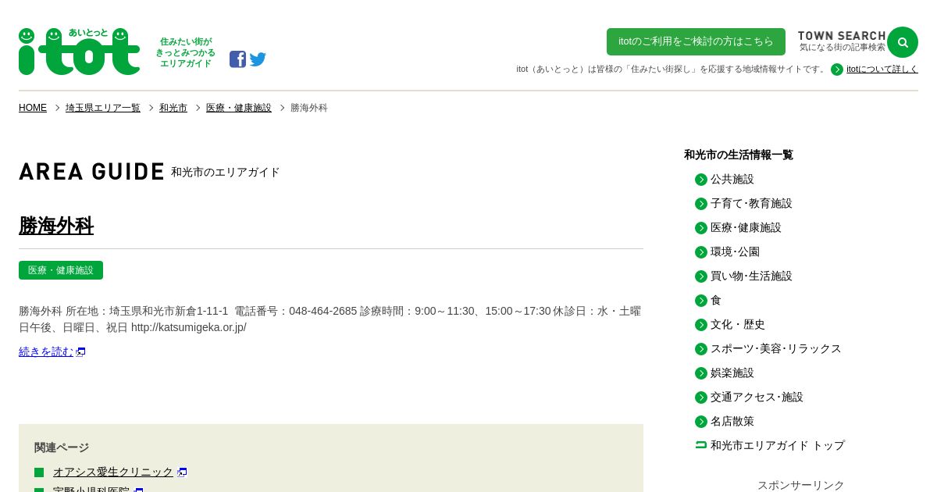The width and height of the screenshot is (937, 492).
Task: Click green arrow icon before itotについて詳しく
Action: pyautogui.click(x=837, y=70)
